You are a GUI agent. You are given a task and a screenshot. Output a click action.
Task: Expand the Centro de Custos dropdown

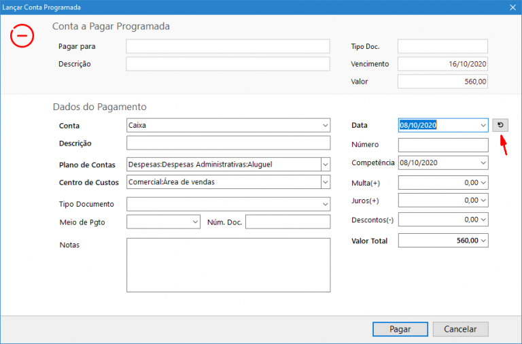click(325, 182)
